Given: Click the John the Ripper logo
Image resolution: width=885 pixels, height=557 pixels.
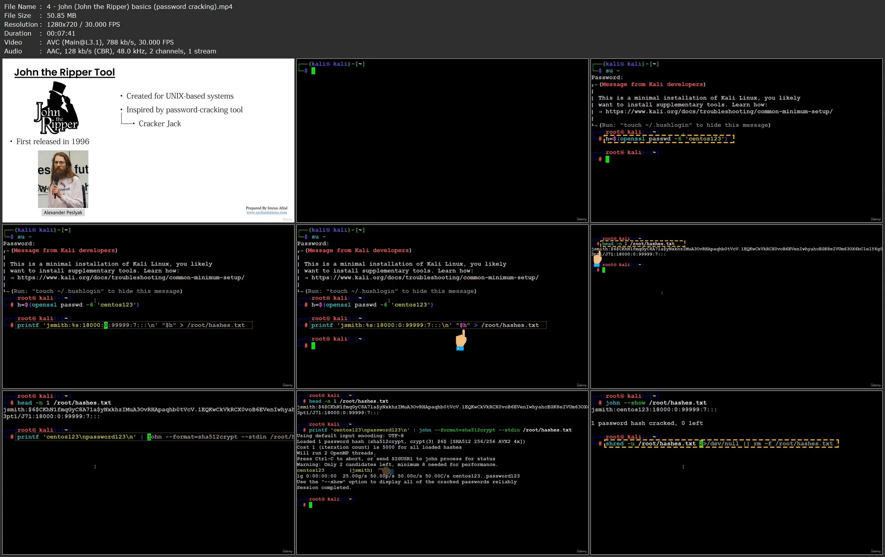Looking at the screenshot, I should pyautogui.click(x=57, y=108).
